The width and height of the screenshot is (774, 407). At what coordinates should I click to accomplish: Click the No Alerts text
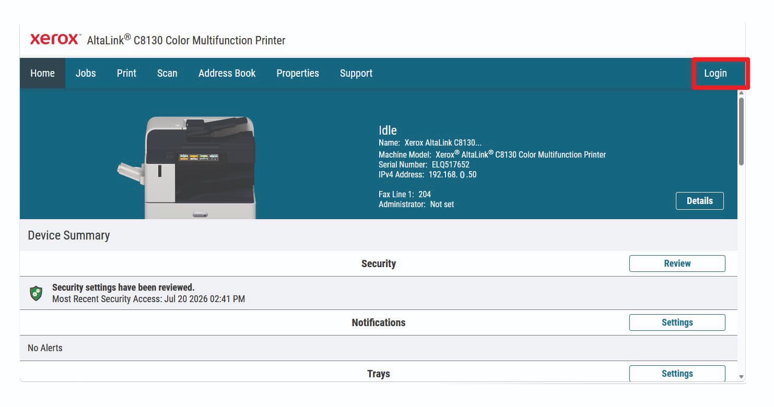point(45,348)
